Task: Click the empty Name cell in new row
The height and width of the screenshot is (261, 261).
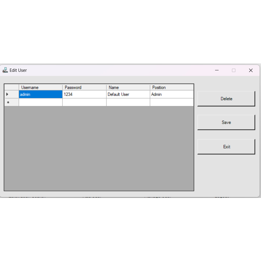Action: tap(128, 102)
